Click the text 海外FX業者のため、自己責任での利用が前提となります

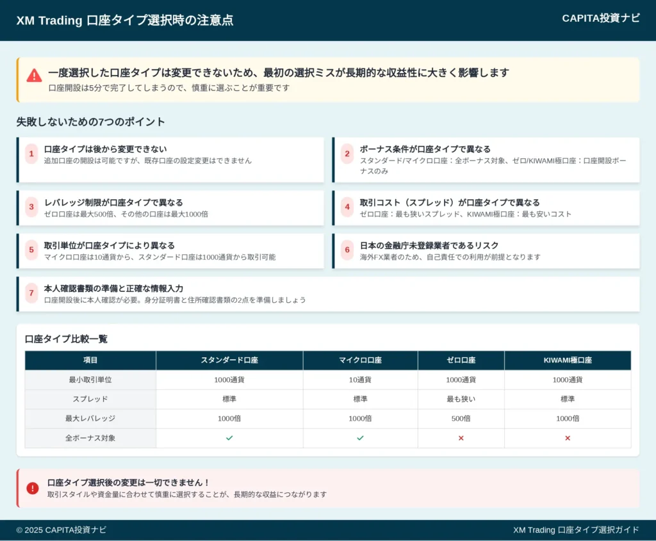coord(450,257)
